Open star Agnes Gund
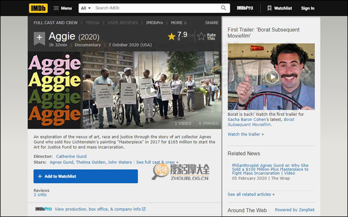This screenshot has width=348, height=217. click(61, 162)
